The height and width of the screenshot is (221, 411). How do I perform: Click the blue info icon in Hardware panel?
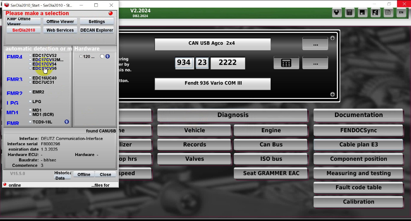(107, 56)
